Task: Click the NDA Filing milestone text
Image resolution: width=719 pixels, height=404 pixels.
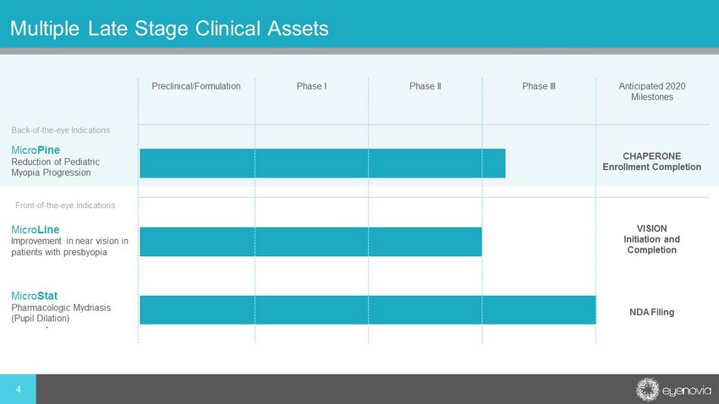Action: [x=651, y=312]
